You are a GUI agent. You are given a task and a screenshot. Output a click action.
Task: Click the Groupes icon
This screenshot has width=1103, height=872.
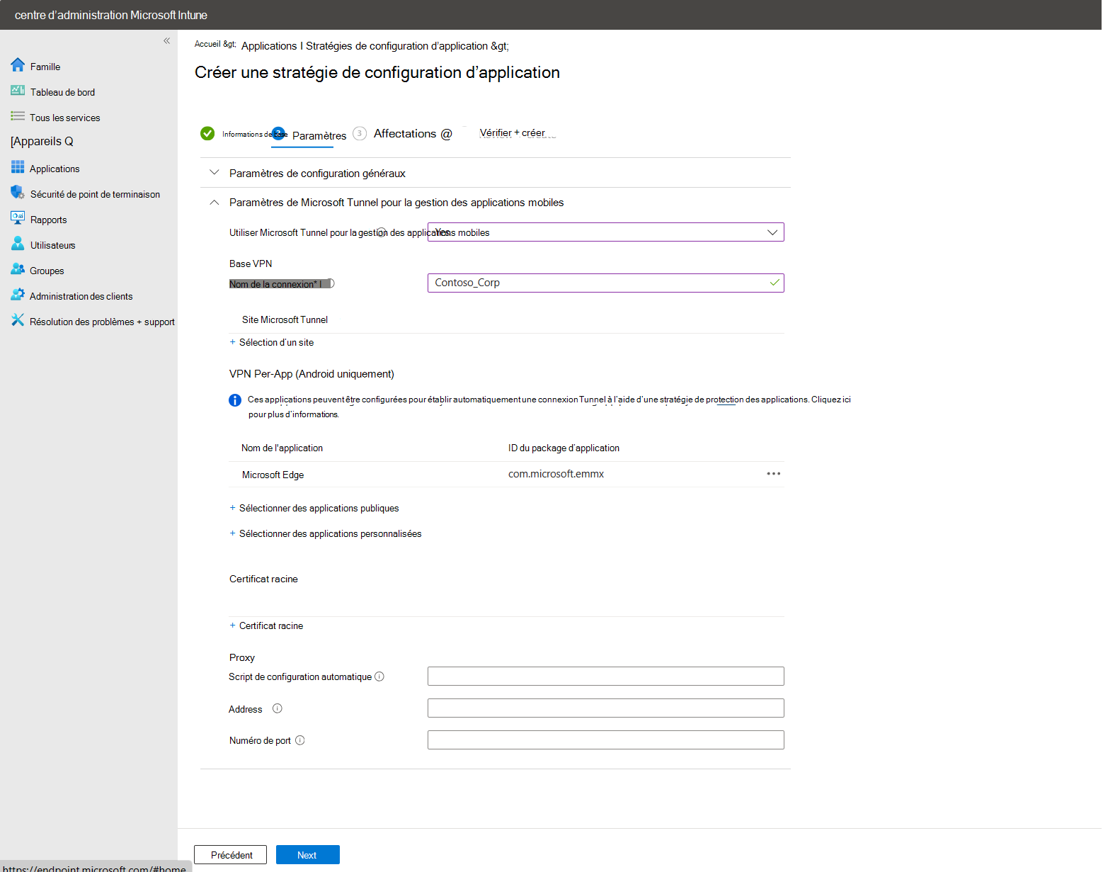18,269
